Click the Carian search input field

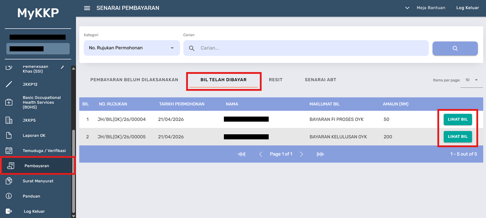coord(312,48)
